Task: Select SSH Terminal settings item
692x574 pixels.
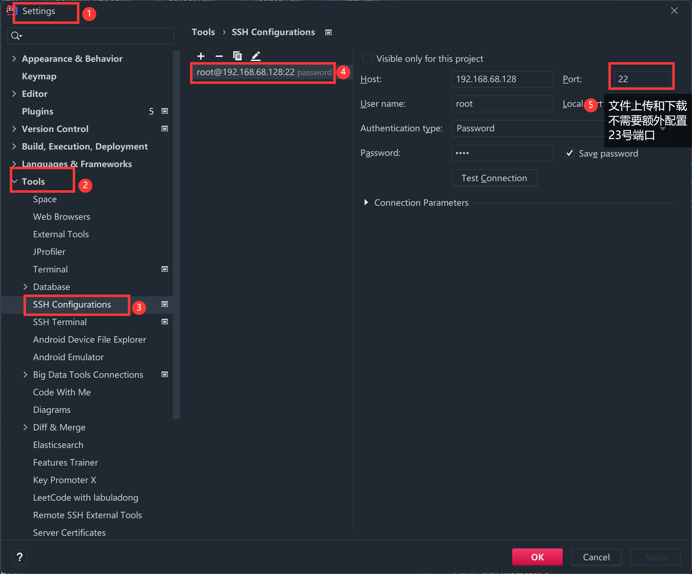Action: [x=60, y=322]
